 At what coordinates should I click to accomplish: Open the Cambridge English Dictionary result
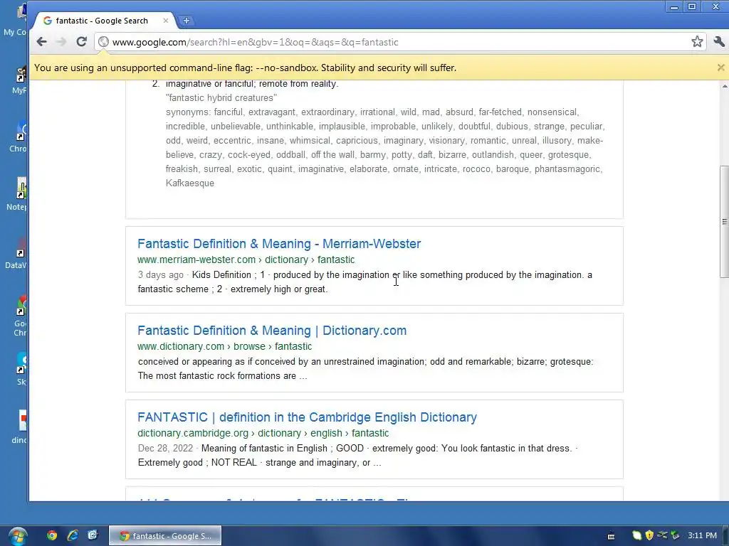[x=308, y=417]
